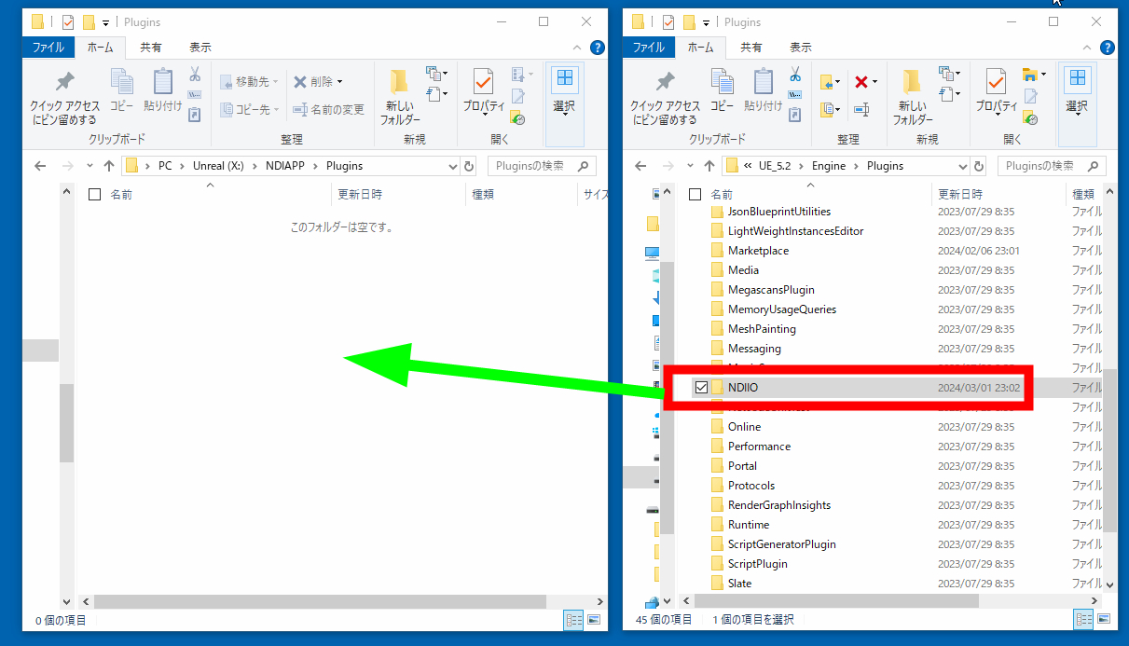Click the up arrow in right window navigation
Image resolution: width=1129 pixels, height=646 pixels.
click(x=709, y=166)
